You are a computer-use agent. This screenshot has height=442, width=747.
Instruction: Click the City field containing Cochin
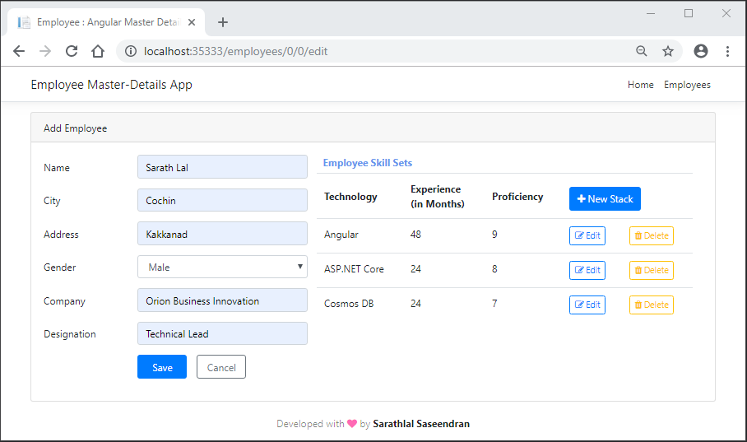pyautogui.click(x=222, y=200)
